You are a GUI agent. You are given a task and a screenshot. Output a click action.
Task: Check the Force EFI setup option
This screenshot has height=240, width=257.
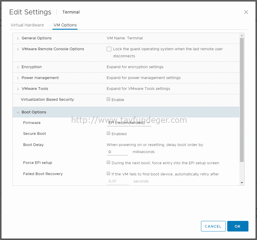pos(108,162)
